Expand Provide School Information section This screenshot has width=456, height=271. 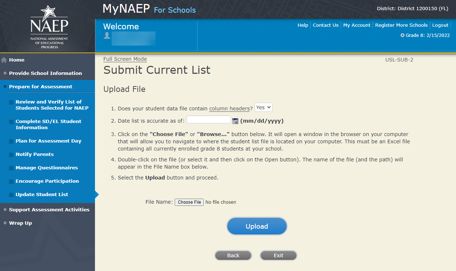pyautogui.click(x=45, y=73)
